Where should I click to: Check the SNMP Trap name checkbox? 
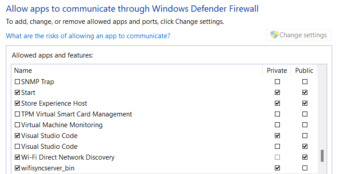coord(17,82)
